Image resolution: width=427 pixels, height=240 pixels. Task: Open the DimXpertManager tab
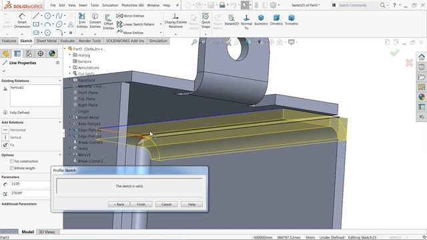coord(40,53)
